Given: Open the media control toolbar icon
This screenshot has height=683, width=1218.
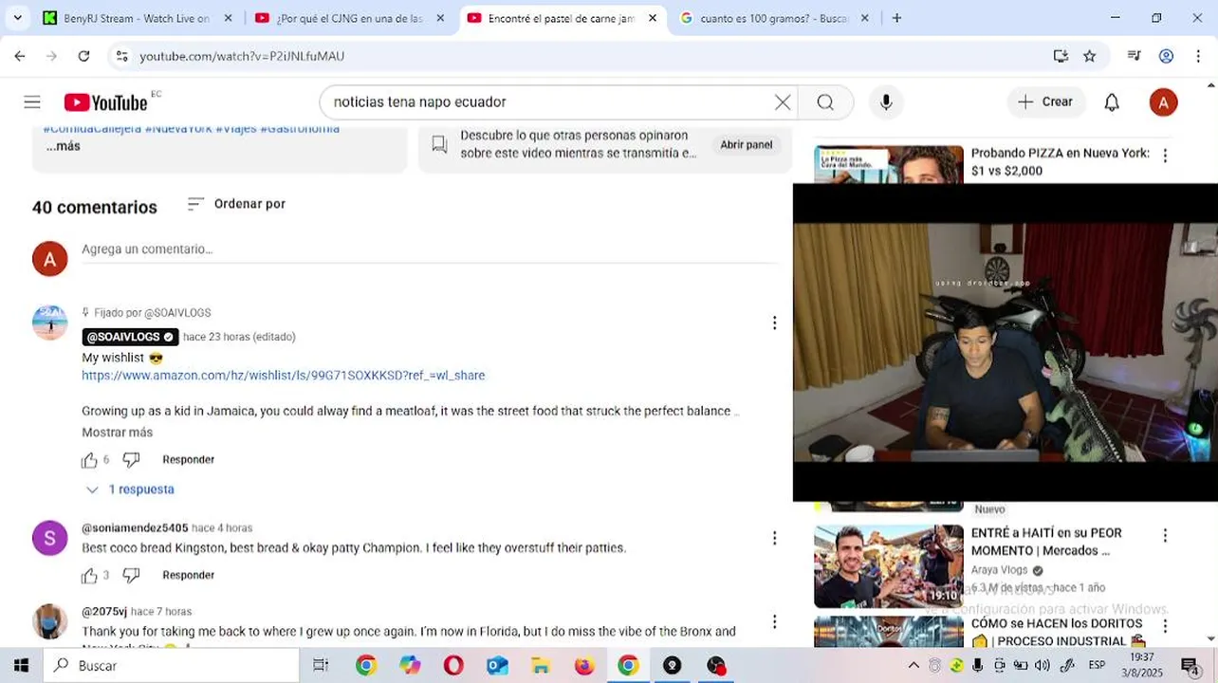Looking at the screenshot, I should [x=1134, y=56].
